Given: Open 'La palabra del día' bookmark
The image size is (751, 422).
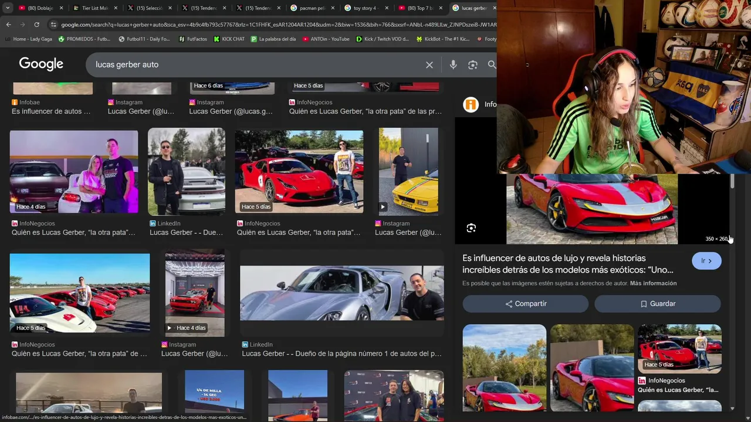Looking at the screenshot, I should (273, 39).
